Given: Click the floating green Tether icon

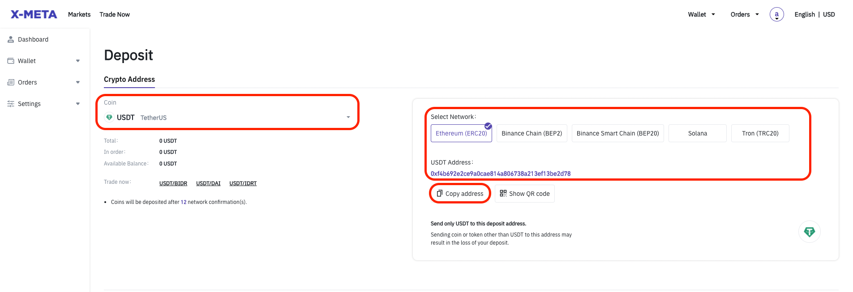Looking at the screenshot, I should click(809, 232).
